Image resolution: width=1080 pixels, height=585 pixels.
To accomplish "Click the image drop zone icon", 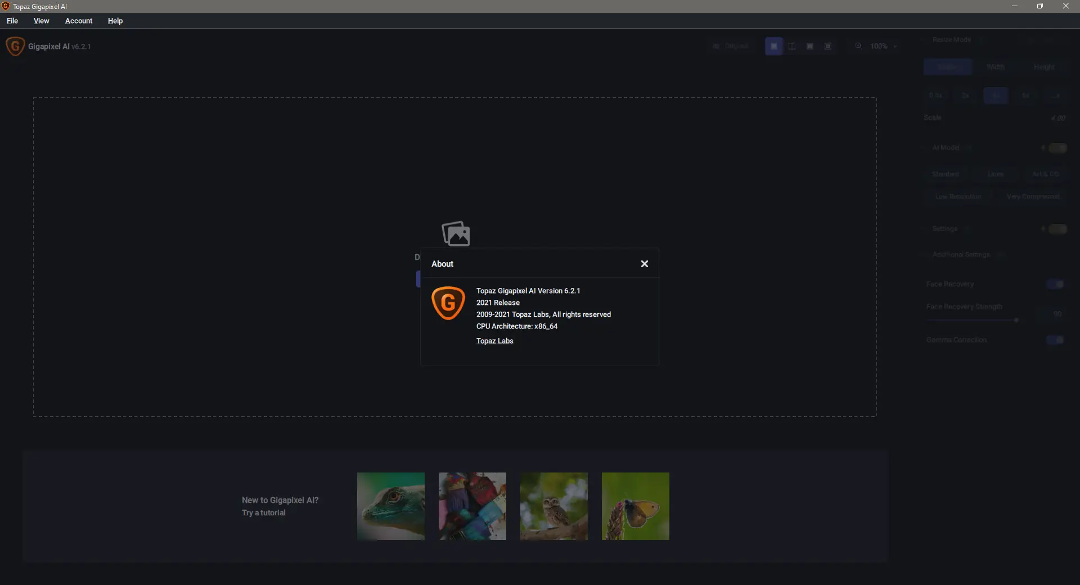I will click(456, 233).
